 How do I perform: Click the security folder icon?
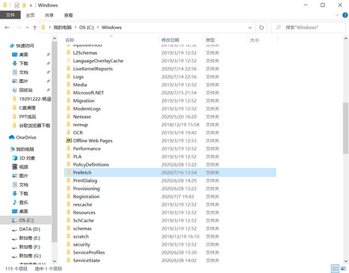69,244
